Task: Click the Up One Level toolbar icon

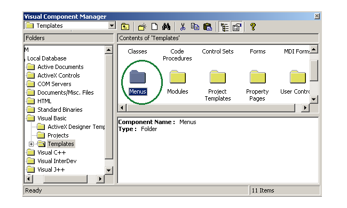Action: [125, 27]
